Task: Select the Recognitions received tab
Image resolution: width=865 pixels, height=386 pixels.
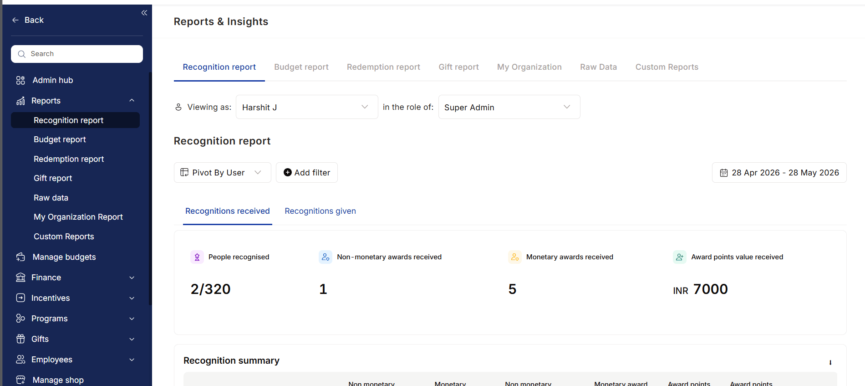Action: (x=227, y=211)
